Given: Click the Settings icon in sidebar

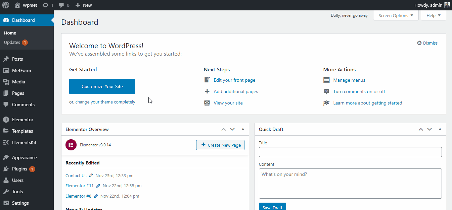Looking at the screenshot, I should [6, 203].
